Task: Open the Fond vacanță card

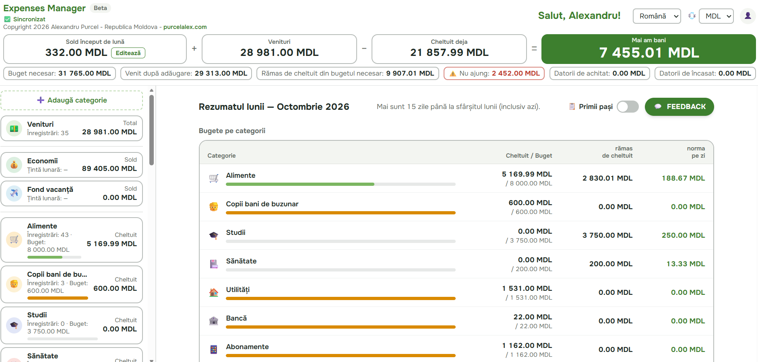Action: pyautogui.click(x=72, y=193)
